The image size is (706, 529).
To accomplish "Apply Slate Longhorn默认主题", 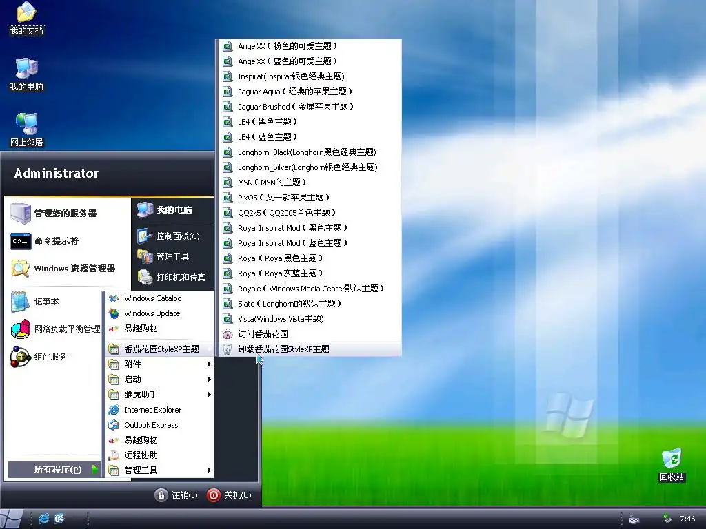I will click(310, 304).
